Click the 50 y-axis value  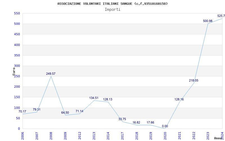click(18, 118)
